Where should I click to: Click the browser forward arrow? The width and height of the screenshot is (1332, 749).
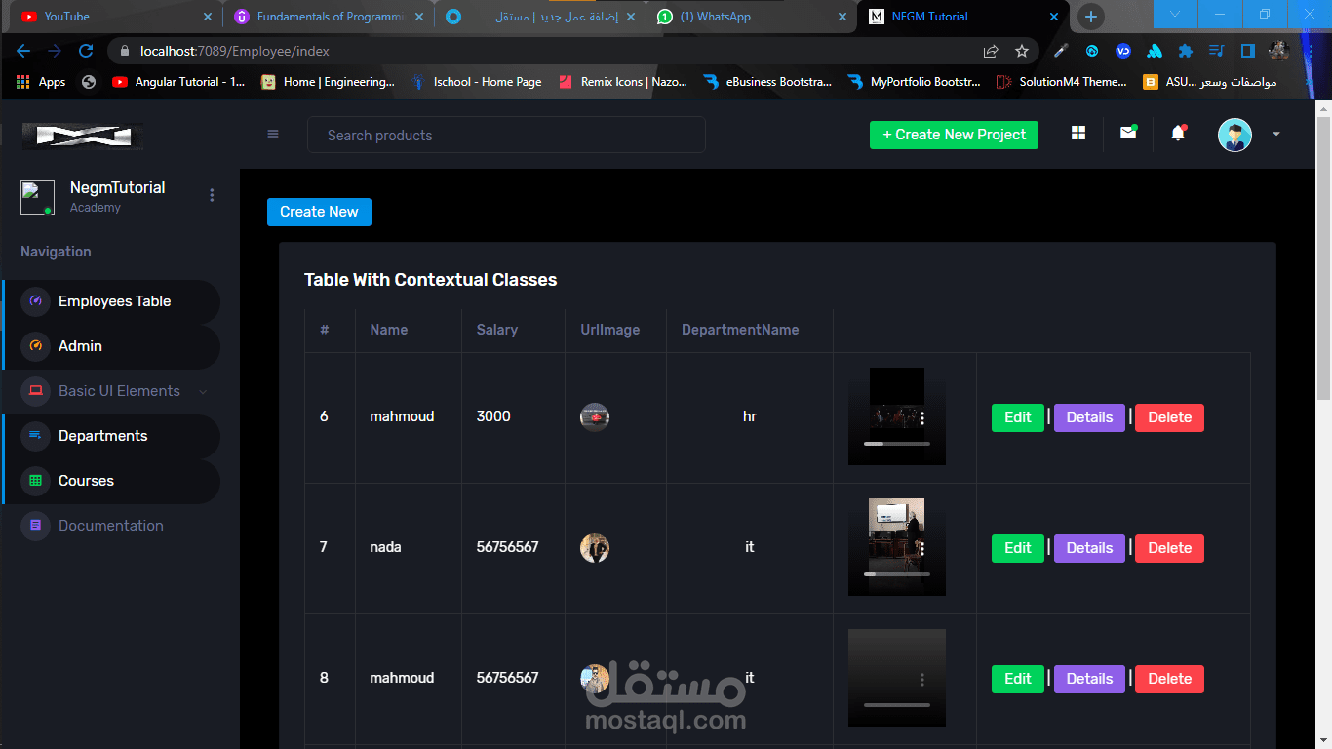tap(55, 51)
